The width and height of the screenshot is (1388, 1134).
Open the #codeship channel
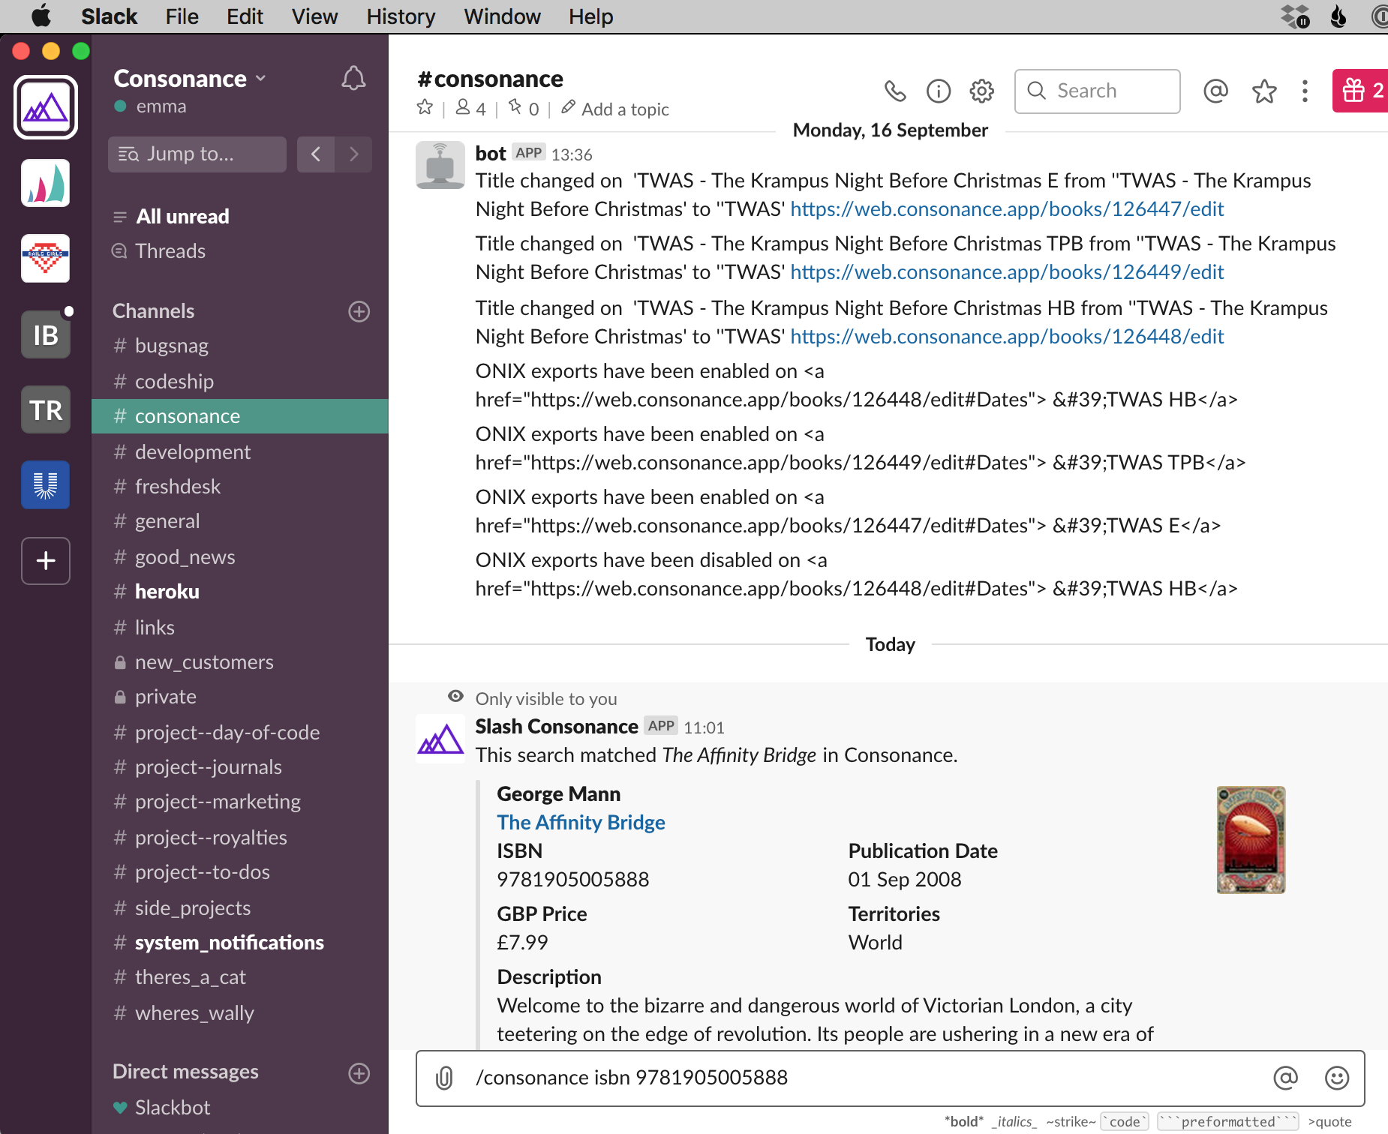tap(239, 382)
